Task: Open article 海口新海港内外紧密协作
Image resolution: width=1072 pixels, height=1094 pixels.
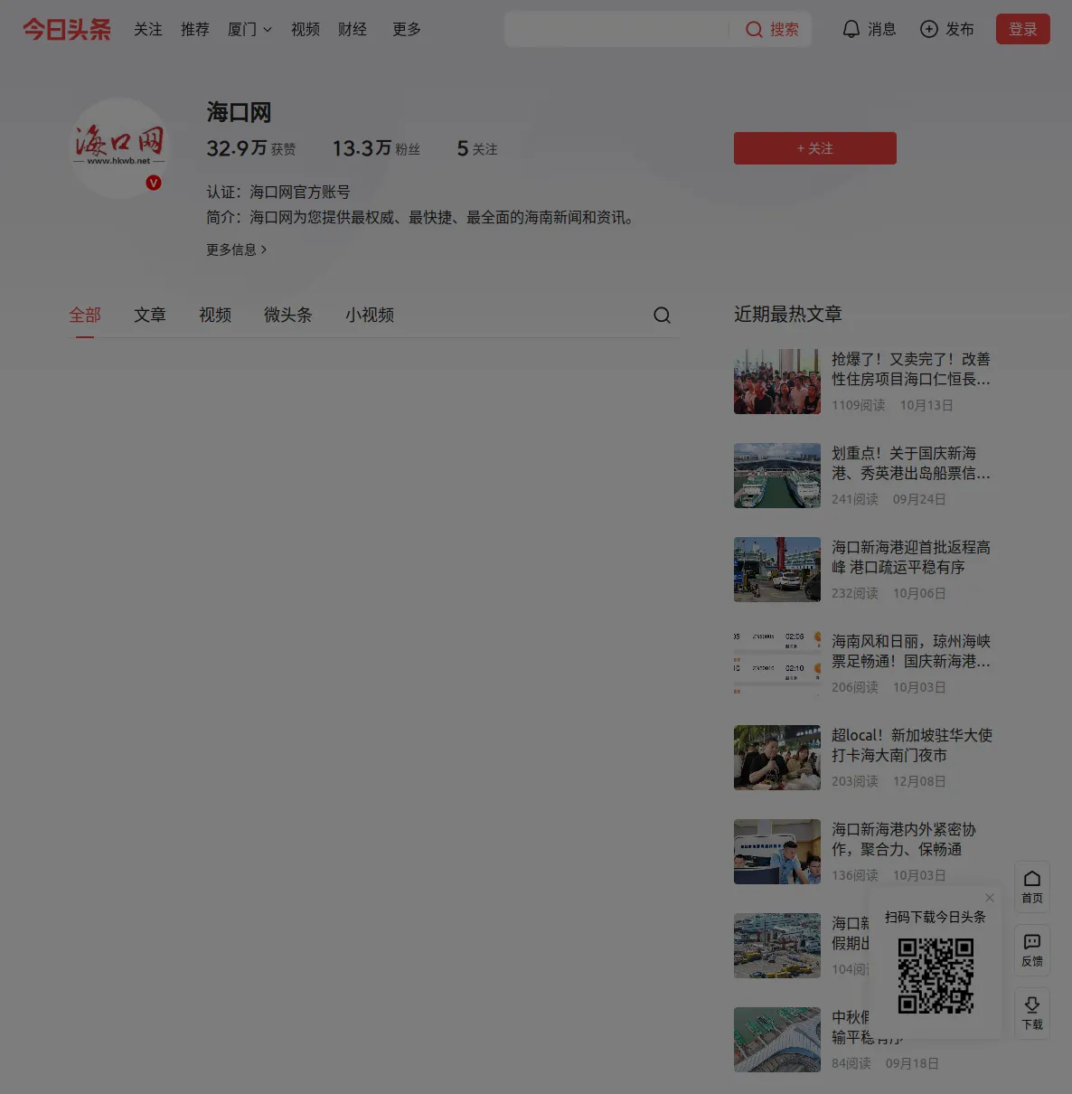Action: (904, 839)
